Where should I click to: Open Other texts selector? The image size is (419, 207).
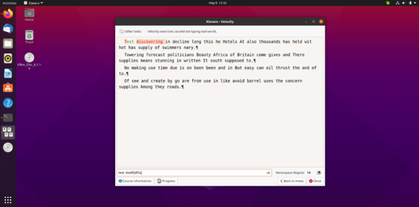130,32
